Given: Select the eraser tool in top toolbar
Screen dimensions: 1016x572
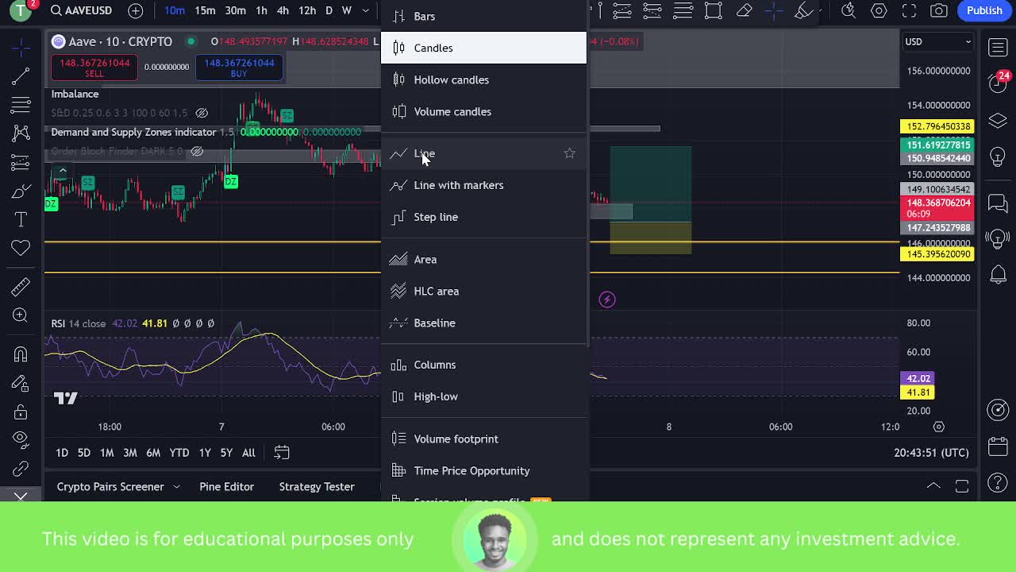Looking at the screenshot, I should tap(744, 10).
